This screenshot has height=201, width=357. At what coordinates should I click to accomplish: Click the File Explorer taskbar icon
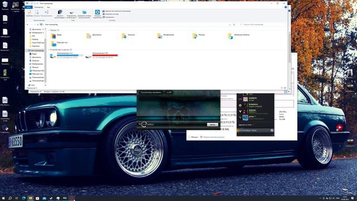pyautogui.click(x=31, y=198)
